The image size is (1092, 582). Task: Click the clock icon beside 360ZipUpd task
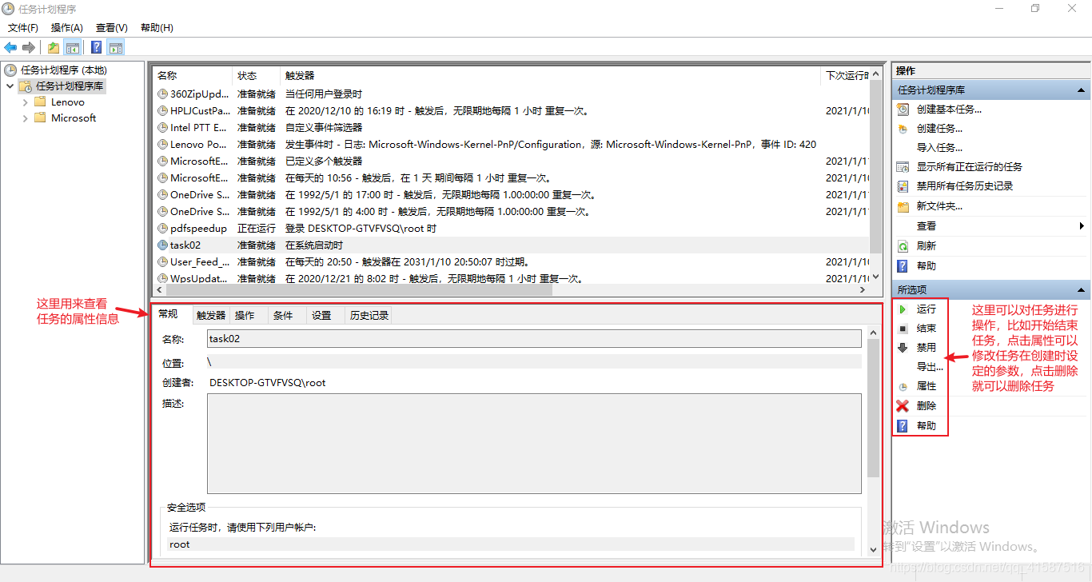163,94
